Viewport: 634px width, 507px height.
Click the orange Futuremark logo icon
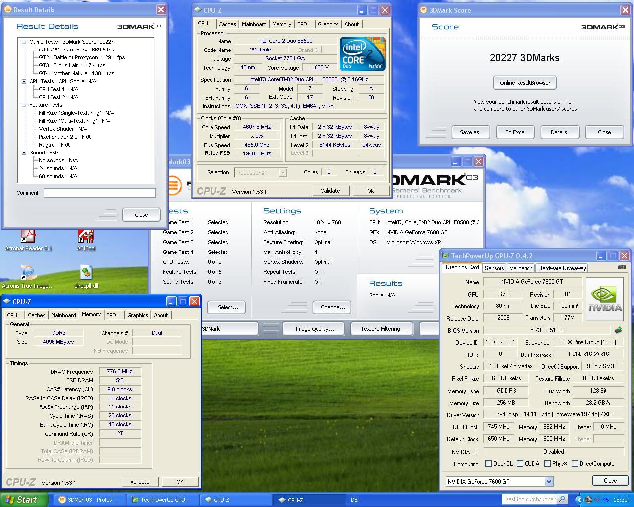click(x=173, y=186)
